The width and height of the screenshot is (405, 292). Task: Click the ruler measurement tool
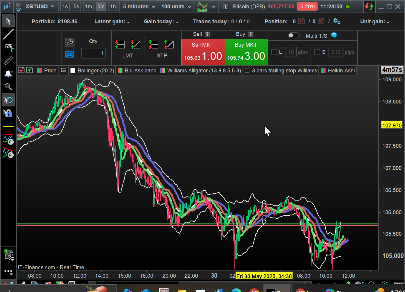(x=8, y=61)
